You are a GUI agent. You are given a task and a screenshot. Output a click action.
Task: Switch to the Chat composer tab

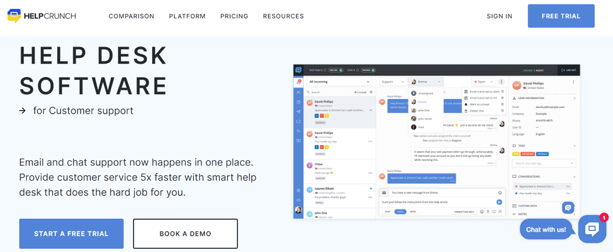[388, 212]
